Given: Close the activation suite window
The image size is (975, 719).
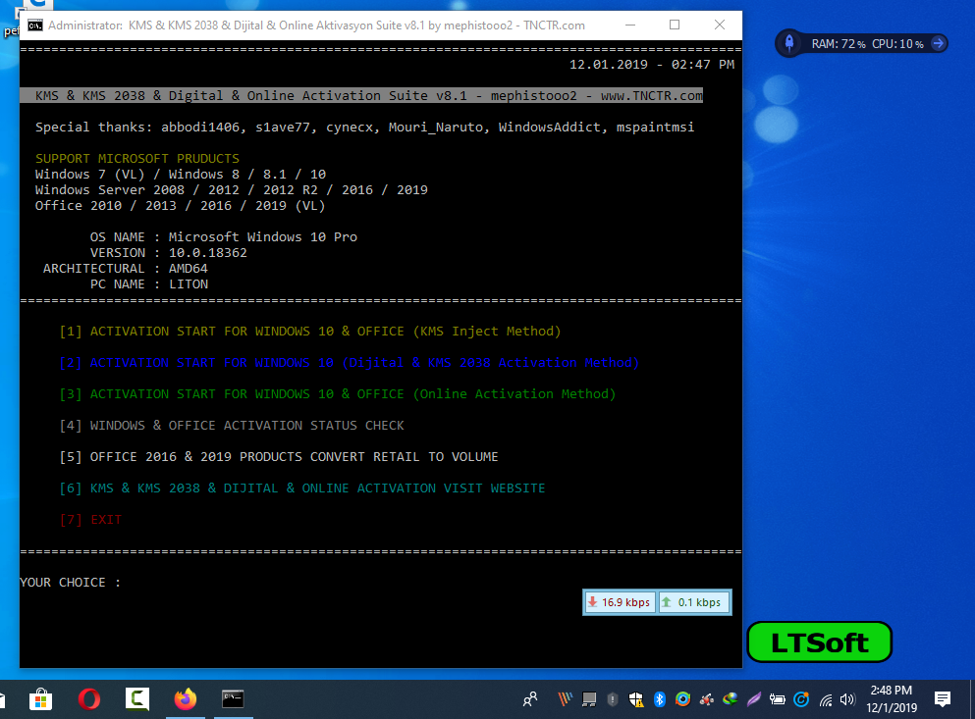Looking at the screenshot, I should click(x=720, y=25).
